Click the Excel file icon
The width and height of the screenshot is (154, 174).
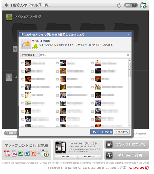(21, 153)
